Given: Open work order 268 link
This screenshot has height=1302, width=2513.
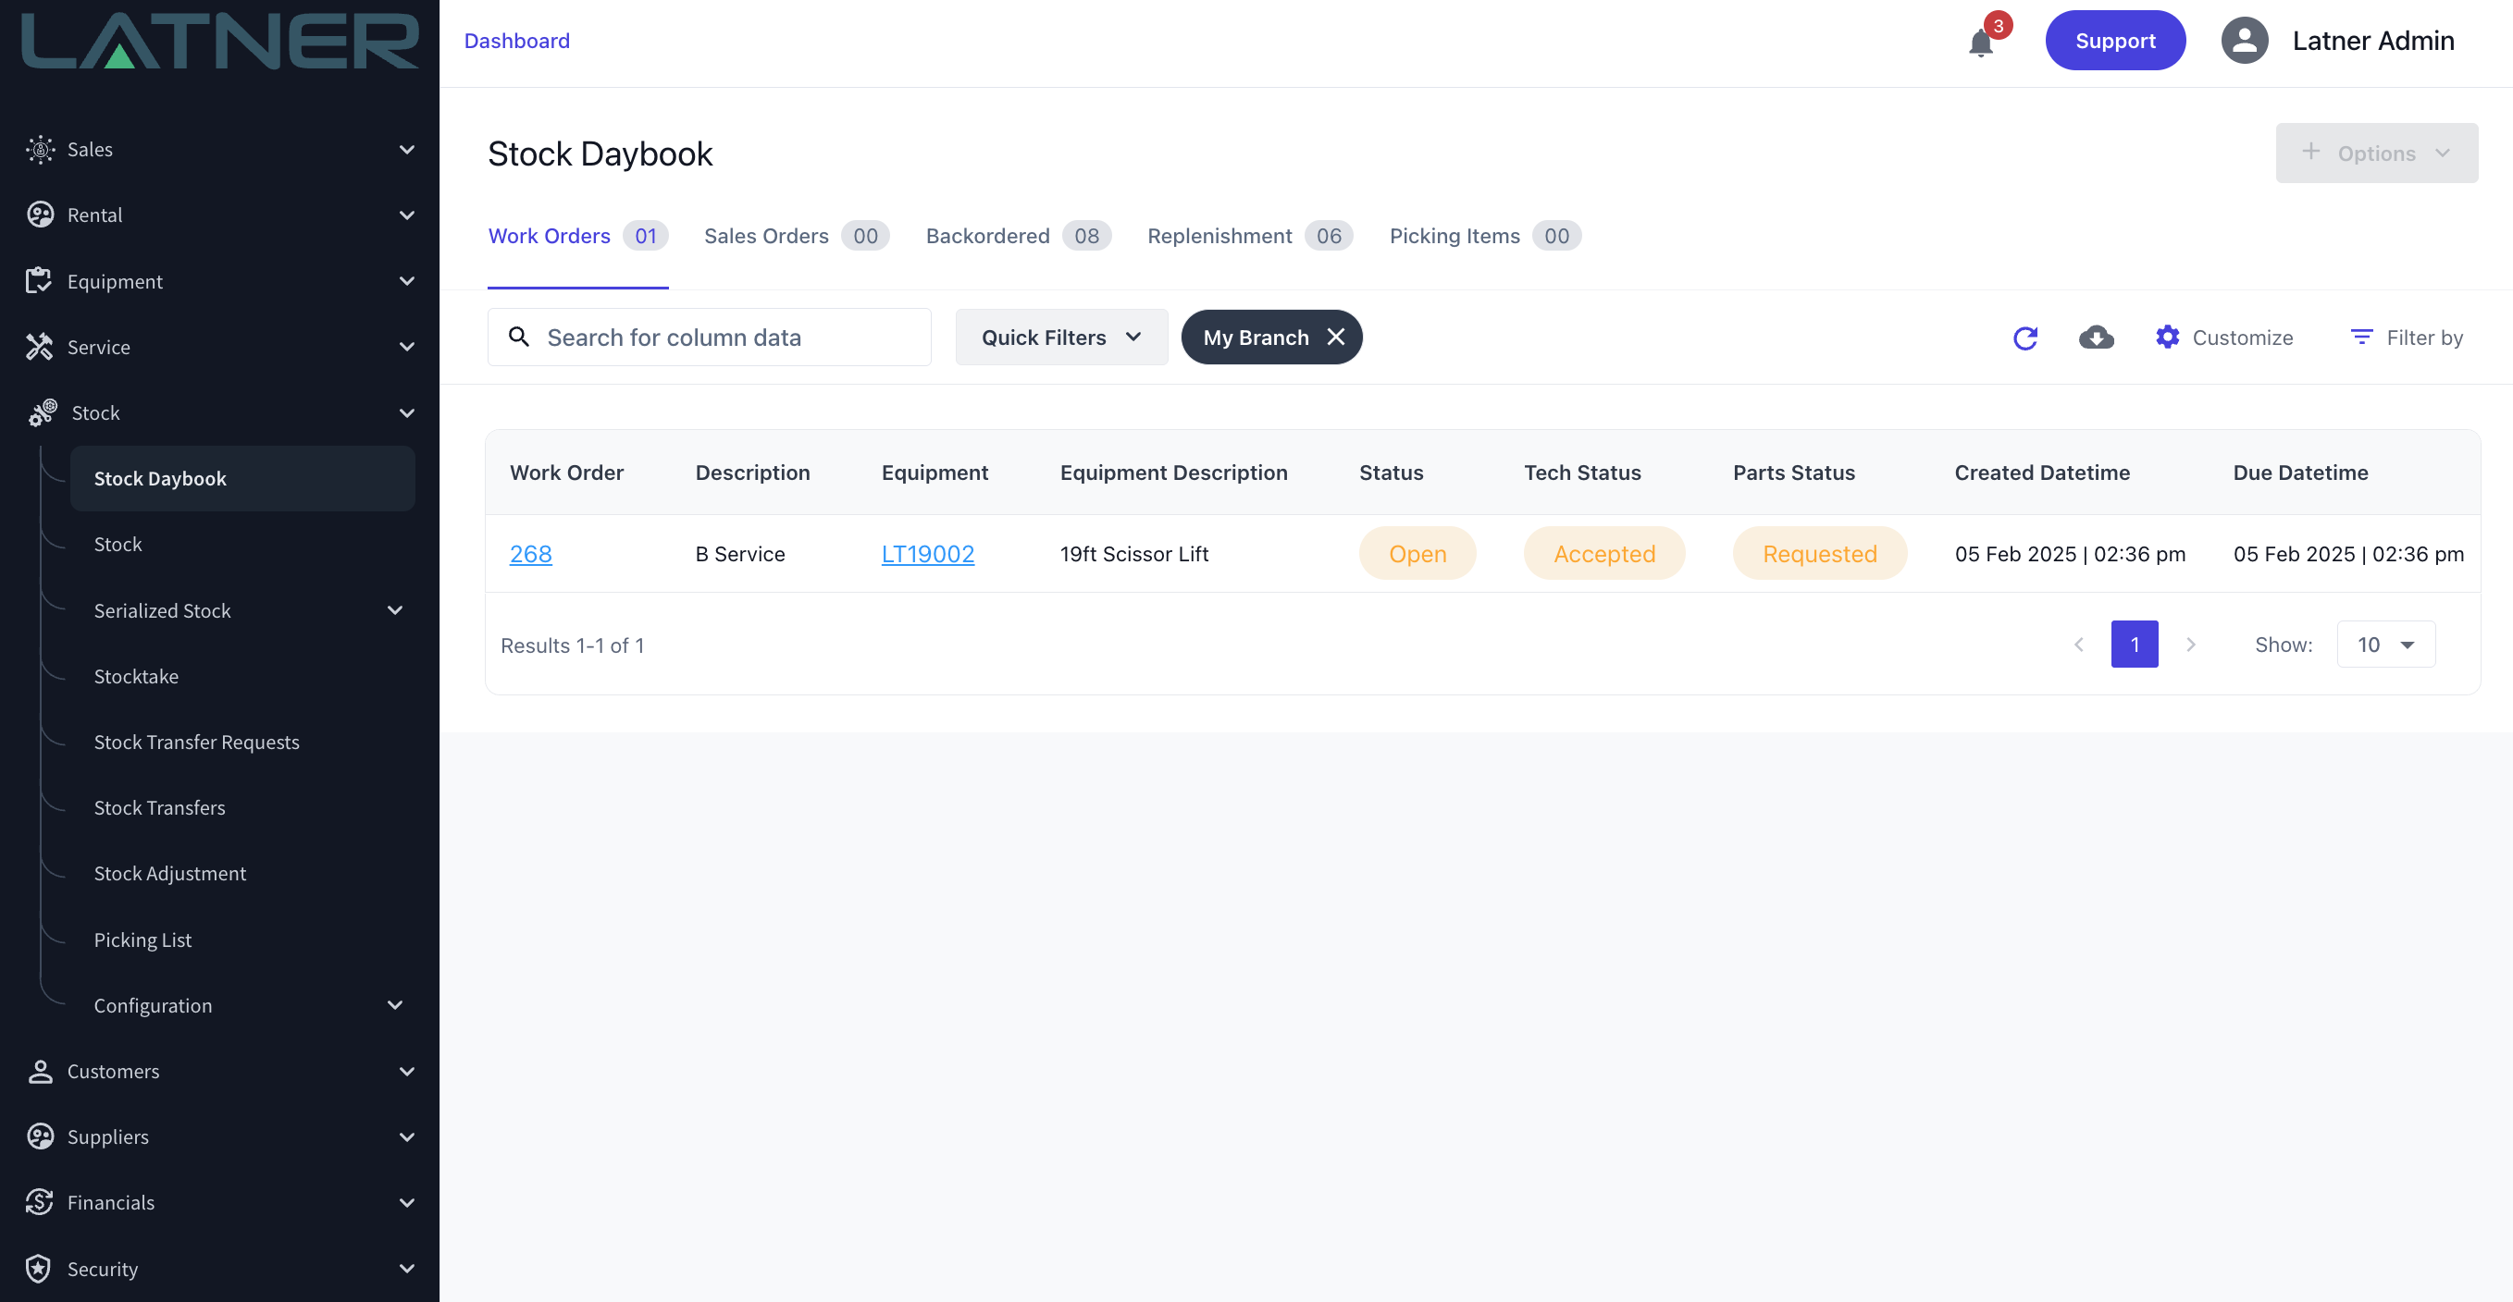Looking at the screenshot, I should tap(531, 554).
